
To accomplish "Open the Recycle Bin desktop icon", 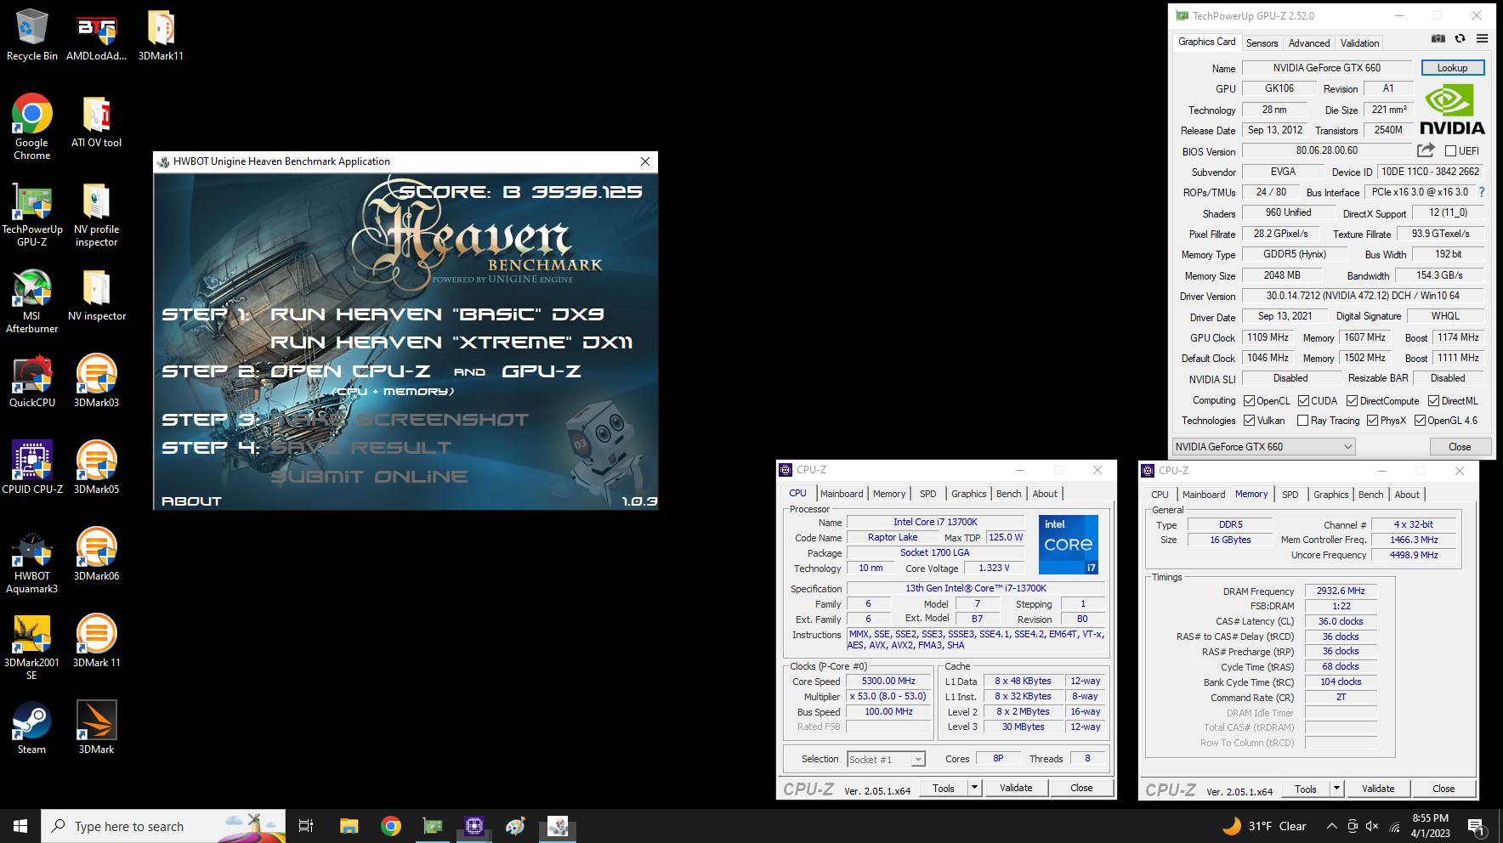I will tap(32, 35).
